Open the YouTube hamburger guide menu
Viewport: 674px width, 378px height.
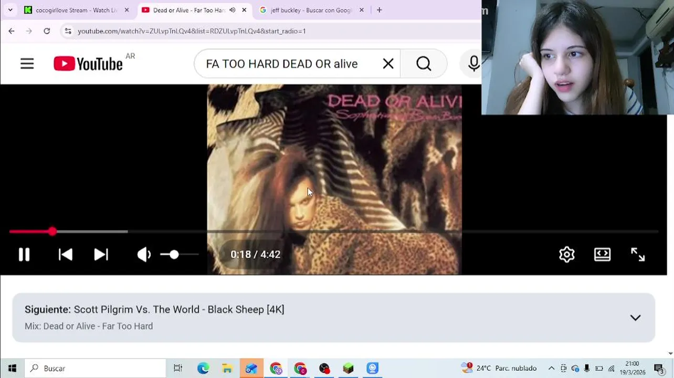(27, 64)
